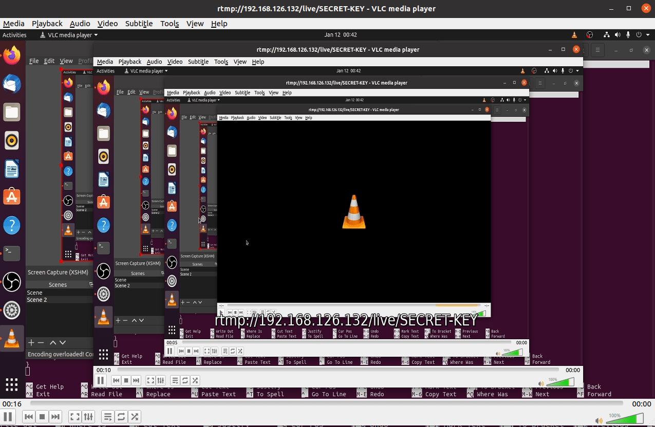Open Settings gear from the outermost streamed dock

point(12,309)
